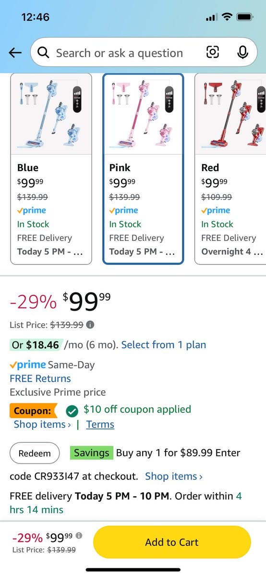This screenshot has width=266, height=577.
Task: Tap FREE Returns link
Action: [x=40, y=378]
